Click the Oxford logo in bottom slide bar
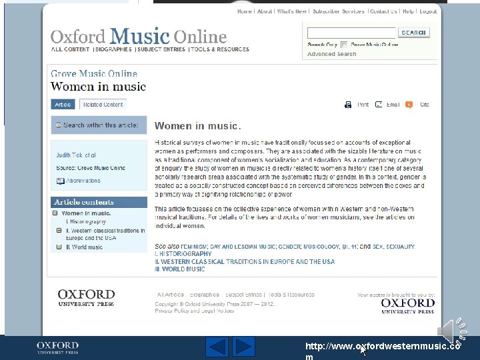 tap(57, 348)
